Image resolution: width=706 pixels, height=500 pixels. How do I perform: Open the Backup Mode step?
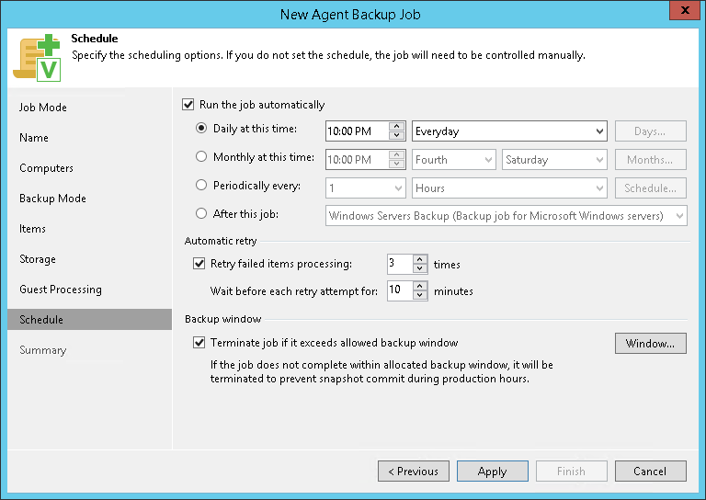click(x=52, y=199)
